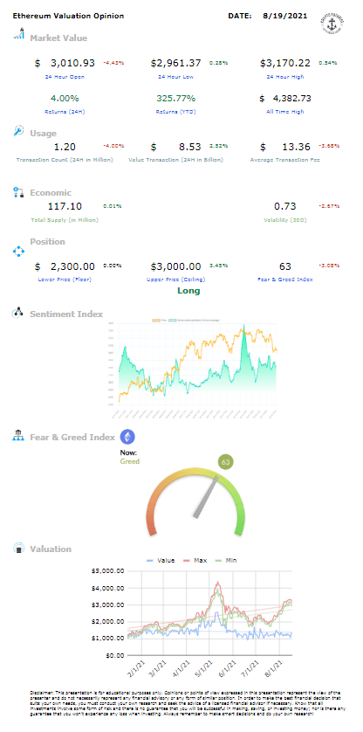Toggle the Value series in Valuation legend
Viewport: 363px width, 732px height.
(160, 560)
